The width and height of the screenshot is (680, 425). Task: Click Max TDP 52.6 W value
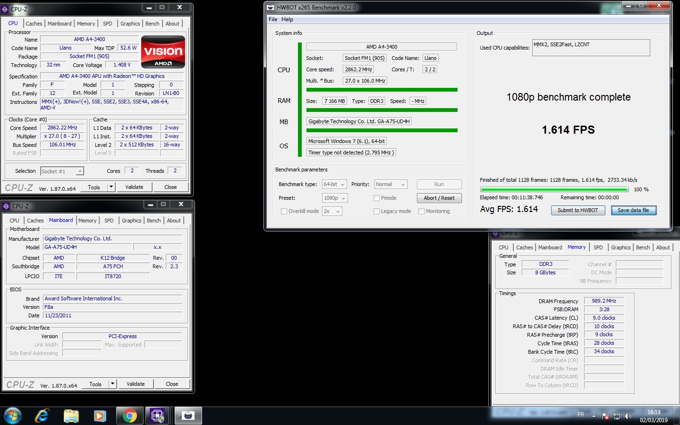128,48
